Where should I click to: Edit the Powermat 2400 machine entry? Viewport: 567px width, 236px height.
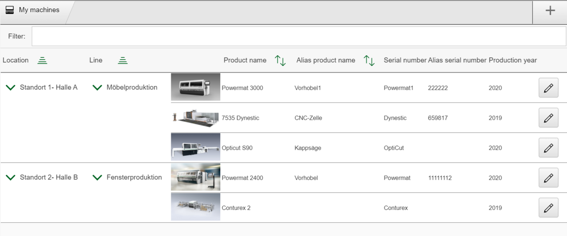(548, 178)
